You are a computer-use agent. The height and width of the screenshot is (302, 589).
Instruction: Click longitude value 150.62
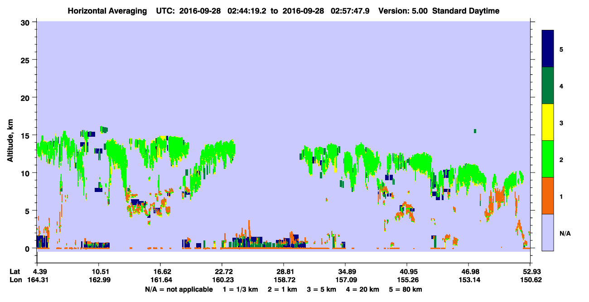(x=530, y=279)
